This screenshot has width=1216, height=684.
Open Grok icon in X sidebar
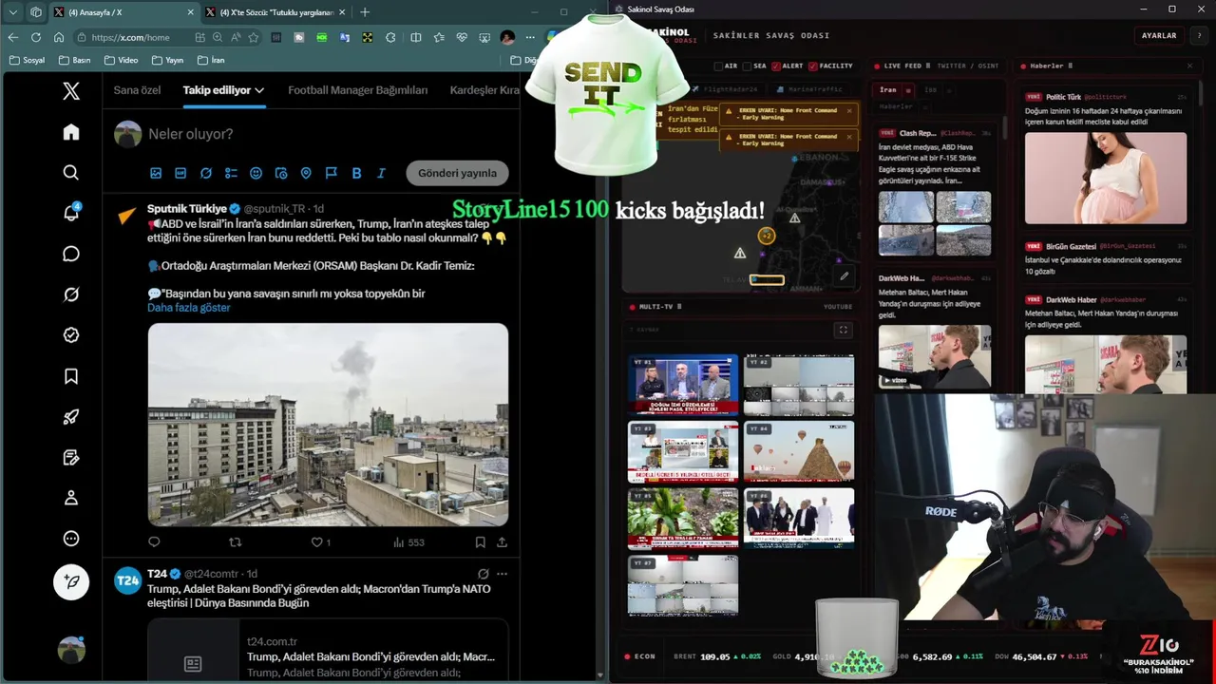tap(71, 294)
